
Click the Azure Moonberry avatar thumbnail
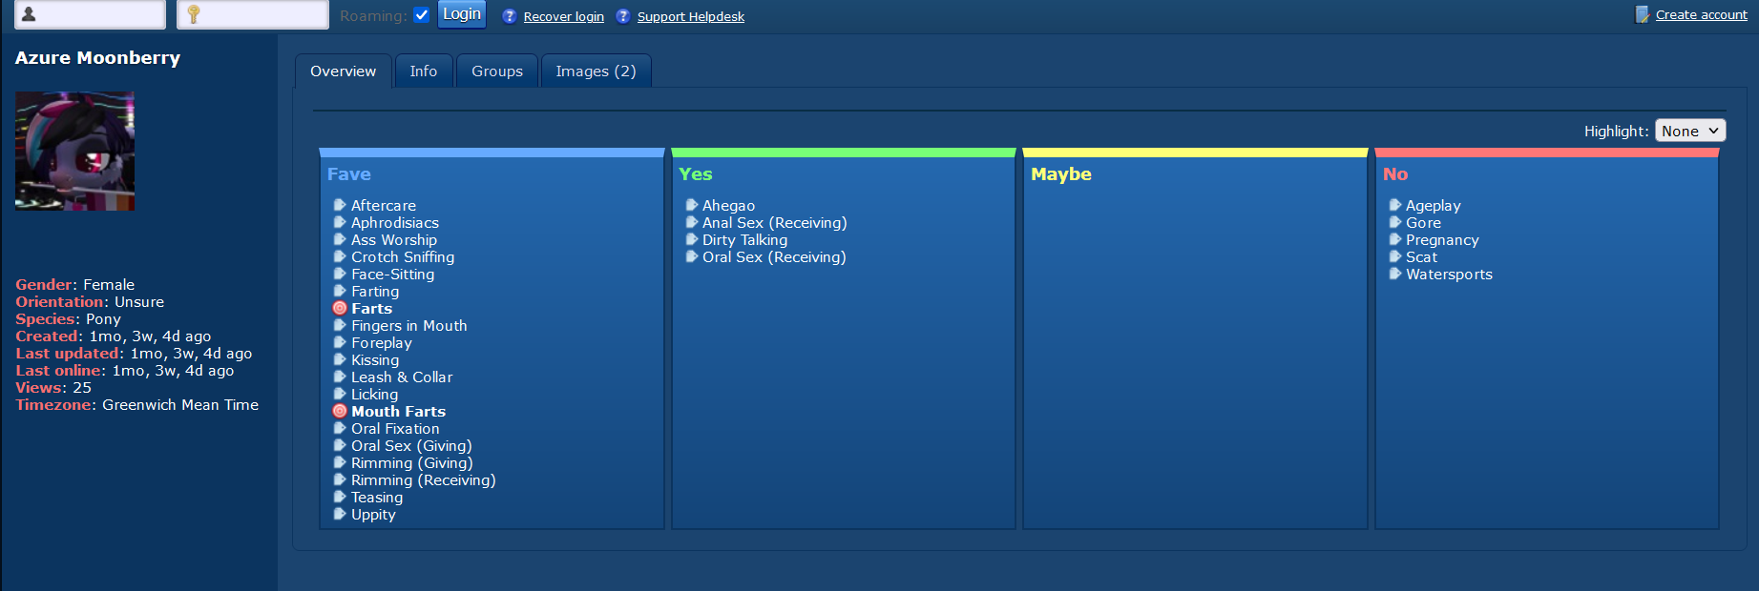pyautogui.click(x=74, y=151)
